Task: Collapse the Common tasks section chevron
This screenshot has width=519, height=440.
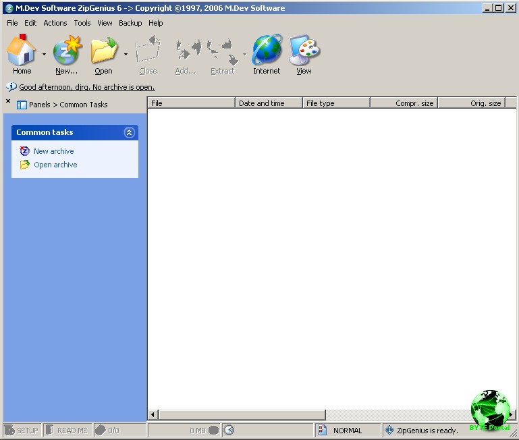Action: click(x=129, y=132)
